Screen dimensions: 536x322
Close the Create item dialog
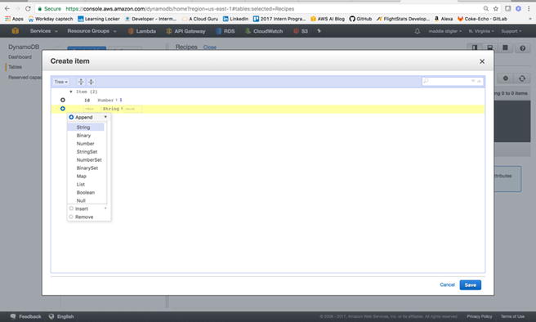click(482, 61)
